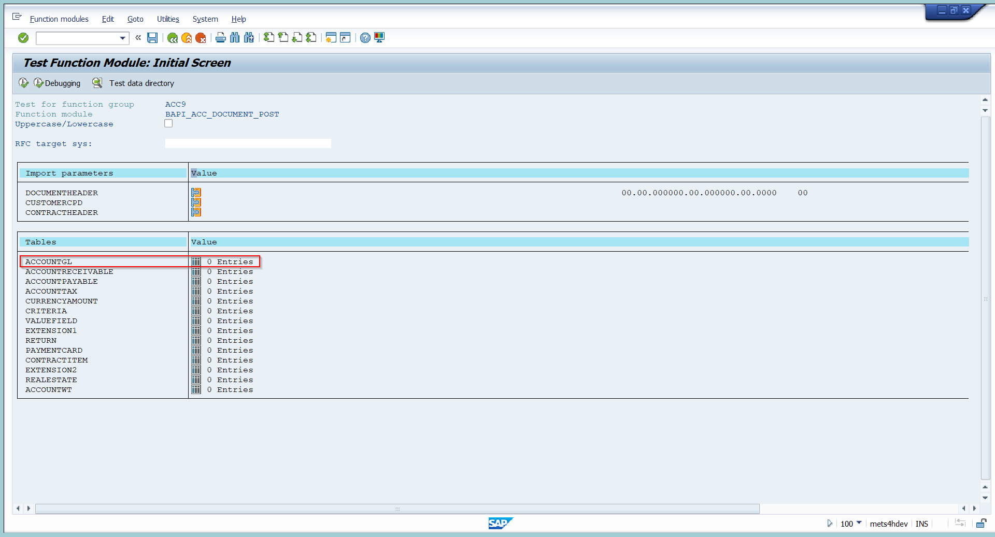Open CURRENCYAMOUNT table entries icon
Viewport: 995px width, 537px height.
[x=196, y=301]
